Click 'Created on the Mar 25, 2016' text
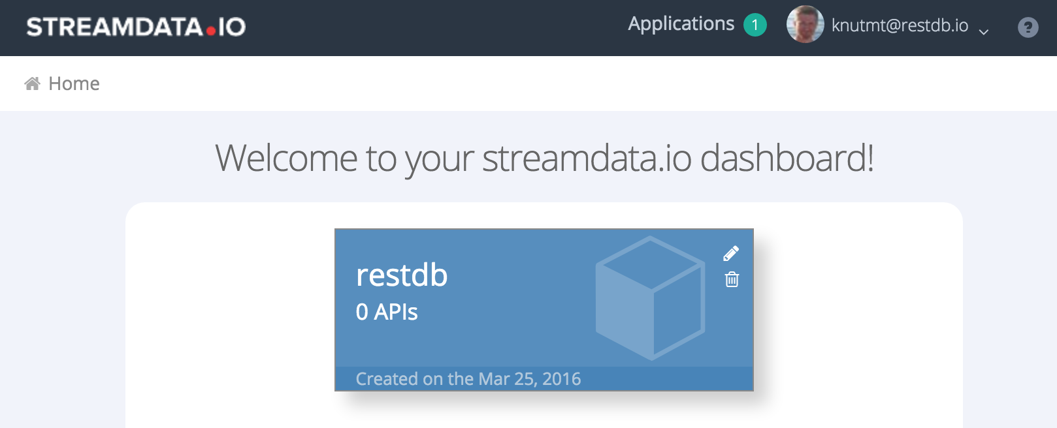This screenshot has height=428, width=1057. coord(468,379)
